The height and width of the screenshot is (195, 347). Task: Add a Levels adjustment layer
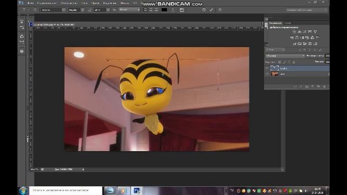pyautogui.click(x=299, y=32)
